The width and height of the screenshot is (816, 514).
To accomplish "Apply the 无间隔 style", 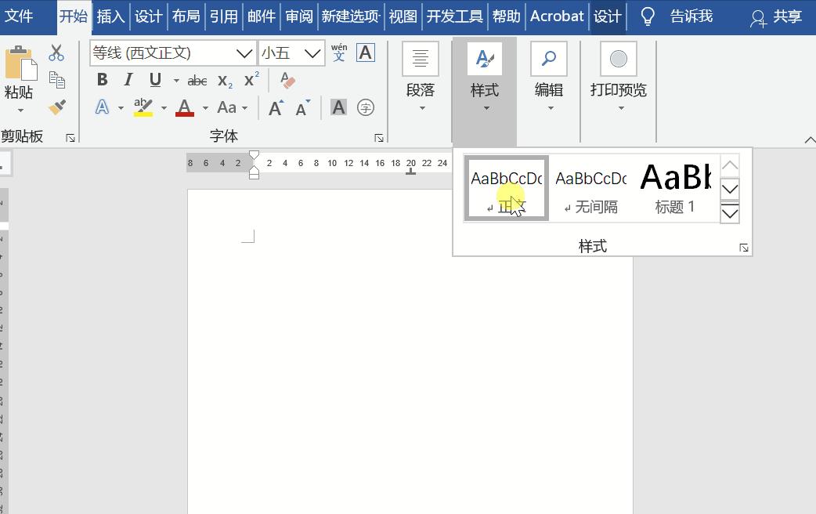I will (x=590, y=187).
